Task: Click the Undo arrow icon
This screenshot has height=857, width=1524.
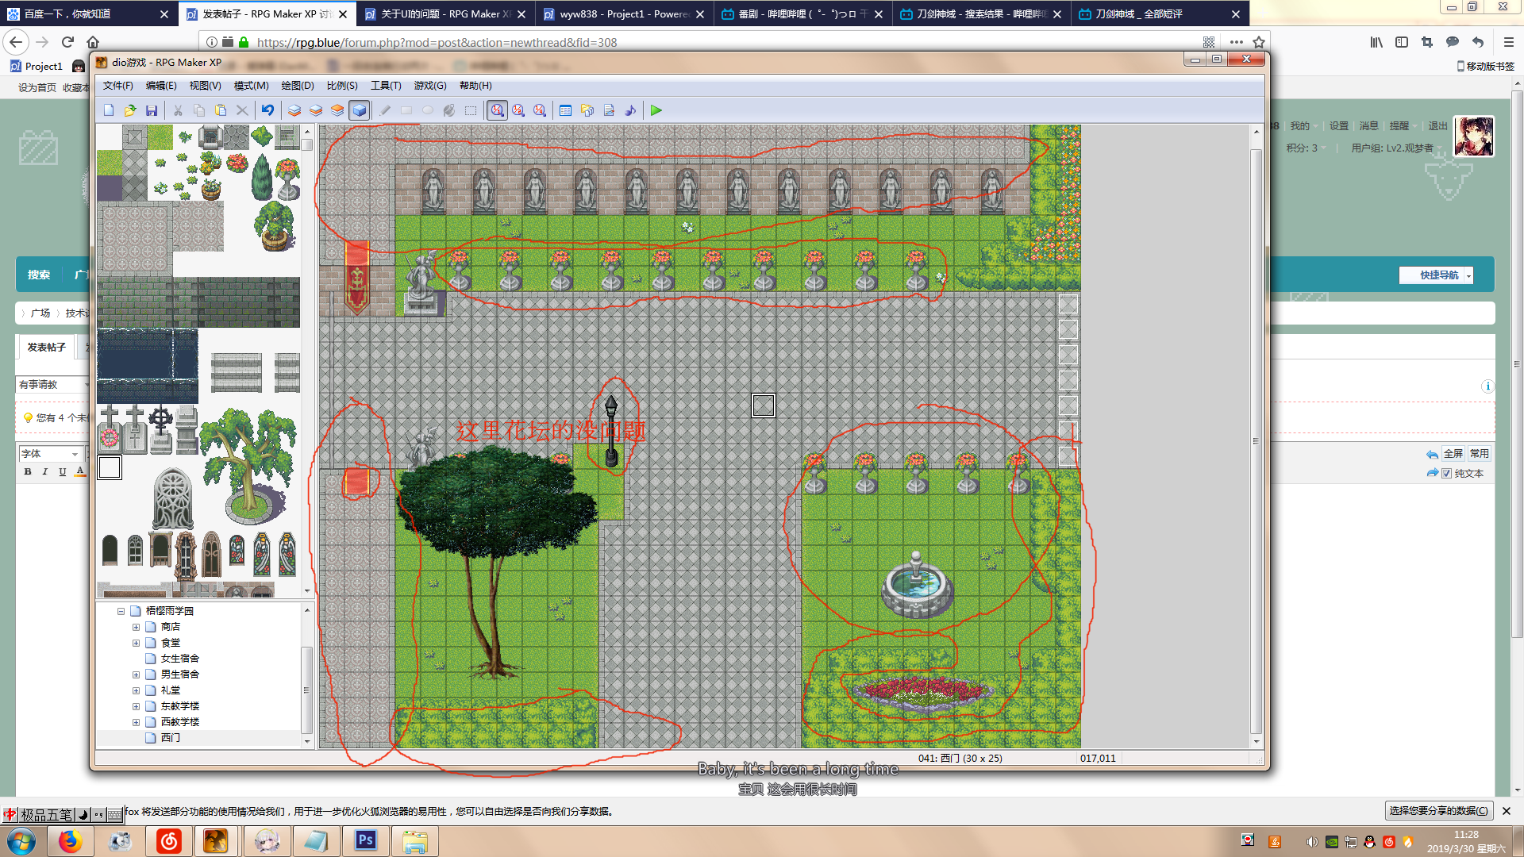Action: point(268,110)
